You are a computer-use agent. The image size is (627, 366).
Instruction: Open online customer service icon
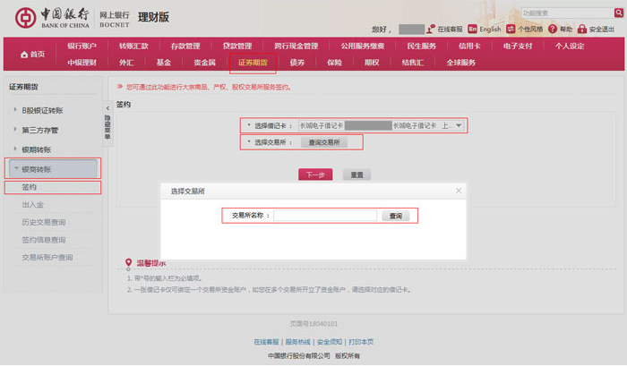(x=431, y=30)
